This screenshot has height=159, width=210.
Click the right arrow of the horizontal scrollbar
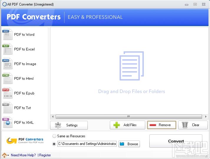[x=206, y=116]
